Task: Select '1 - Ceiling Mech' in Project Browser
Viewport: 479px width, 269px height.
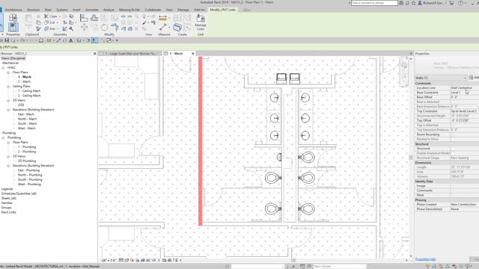Action: (29, 91)
